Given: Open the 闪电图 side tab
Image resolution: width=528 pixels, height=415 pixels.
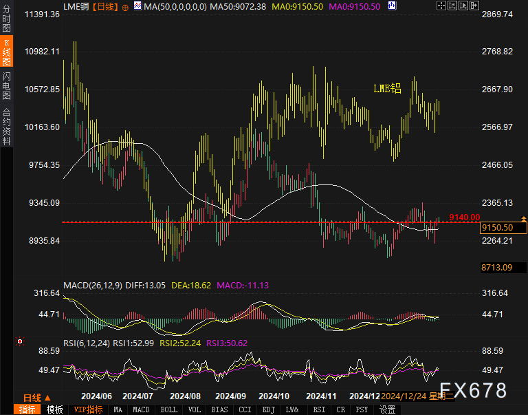Looking at the screenshot, I should [6, 86].
